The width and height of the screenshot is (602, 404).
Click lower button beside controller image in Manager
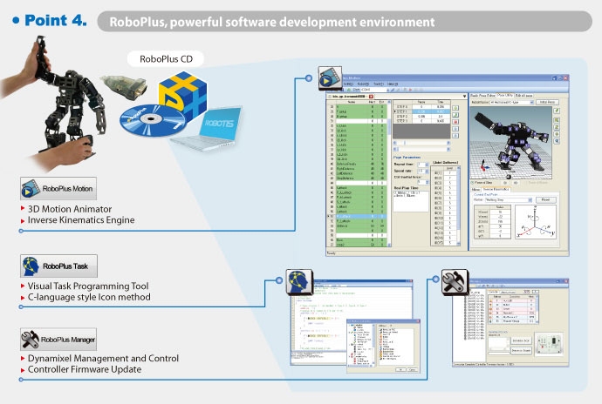[x=522, y=351]
